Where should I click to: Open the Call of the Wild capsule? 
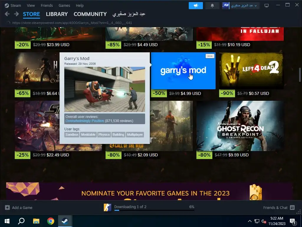[x=171, y=126]
